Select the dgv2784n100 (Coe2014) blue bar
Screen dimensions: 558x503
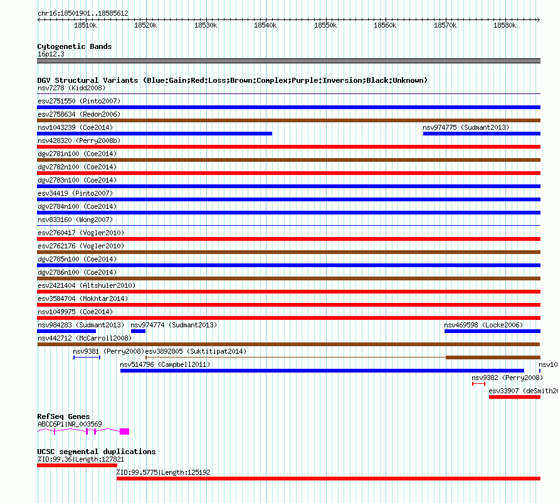coord(288,213)
